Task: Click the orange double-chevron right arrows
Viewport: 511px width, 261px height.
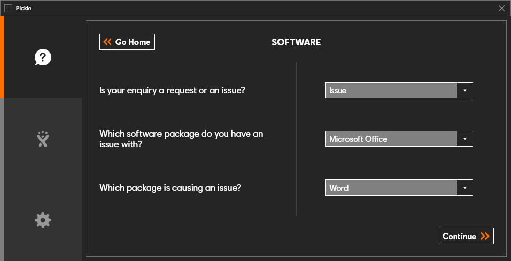Action: click(485, 237)
